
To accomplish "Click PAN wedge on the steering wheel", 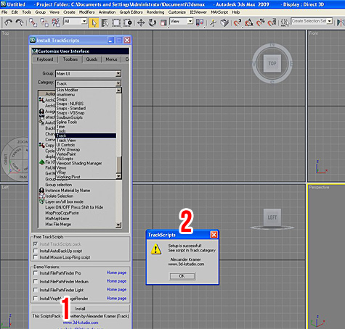I will coord(23,177).
